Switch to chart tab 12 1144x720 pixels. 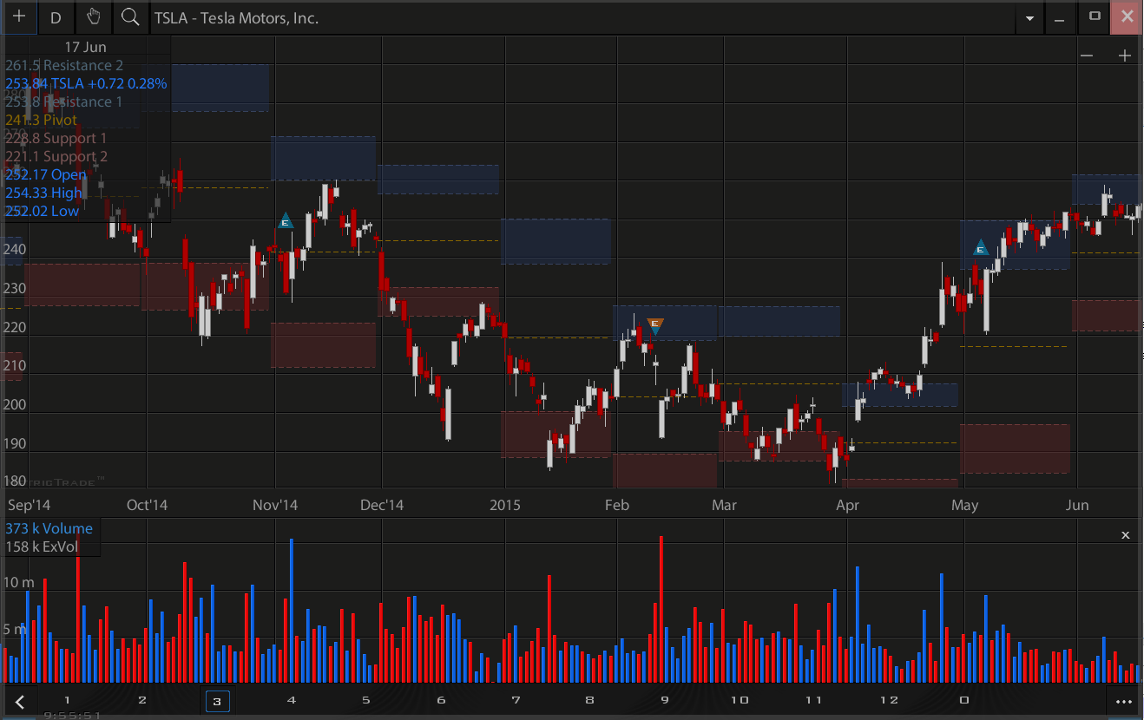coord(889,700)
